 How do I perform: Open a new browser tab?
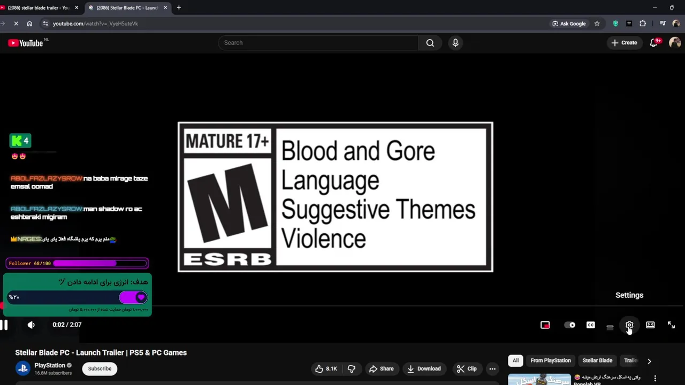tap(179, 7)
